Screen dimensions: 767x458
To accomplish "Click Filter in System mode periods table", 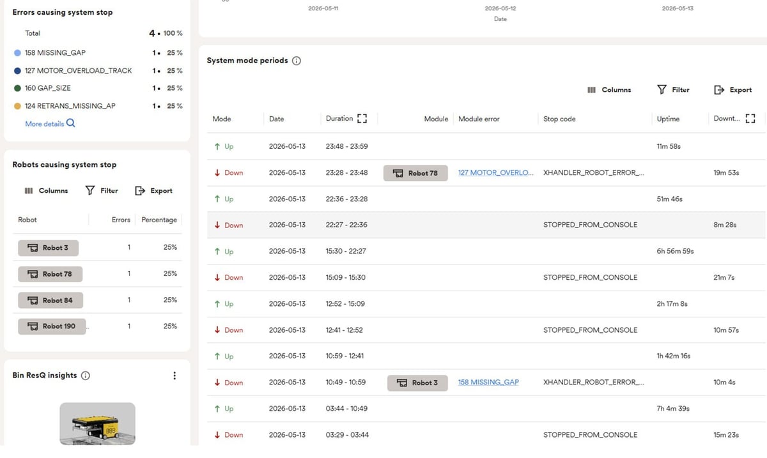I will [x=674, y=90].
